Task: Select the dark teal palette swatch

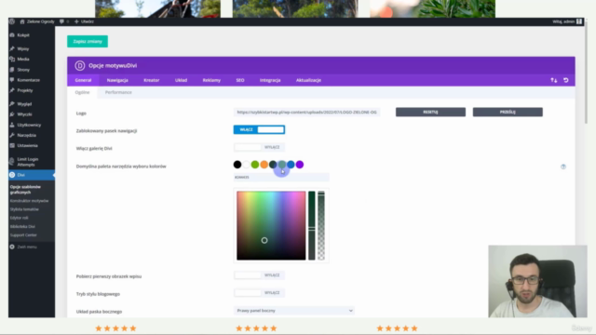Action: [273, 165]
